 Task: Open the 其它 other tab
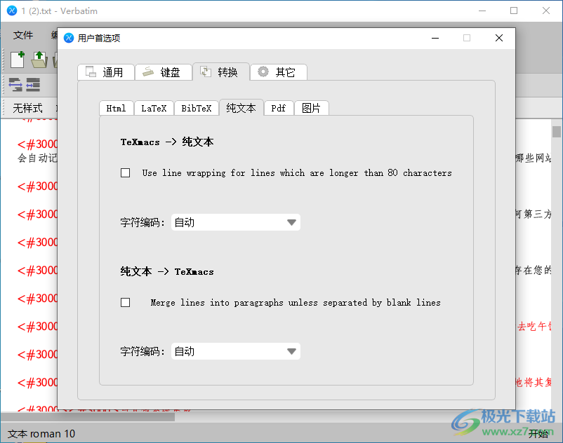tap(278, 72)
